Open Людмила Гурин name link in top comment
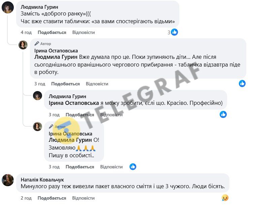Viewport: 253px width, 205px height. [39, 7]
